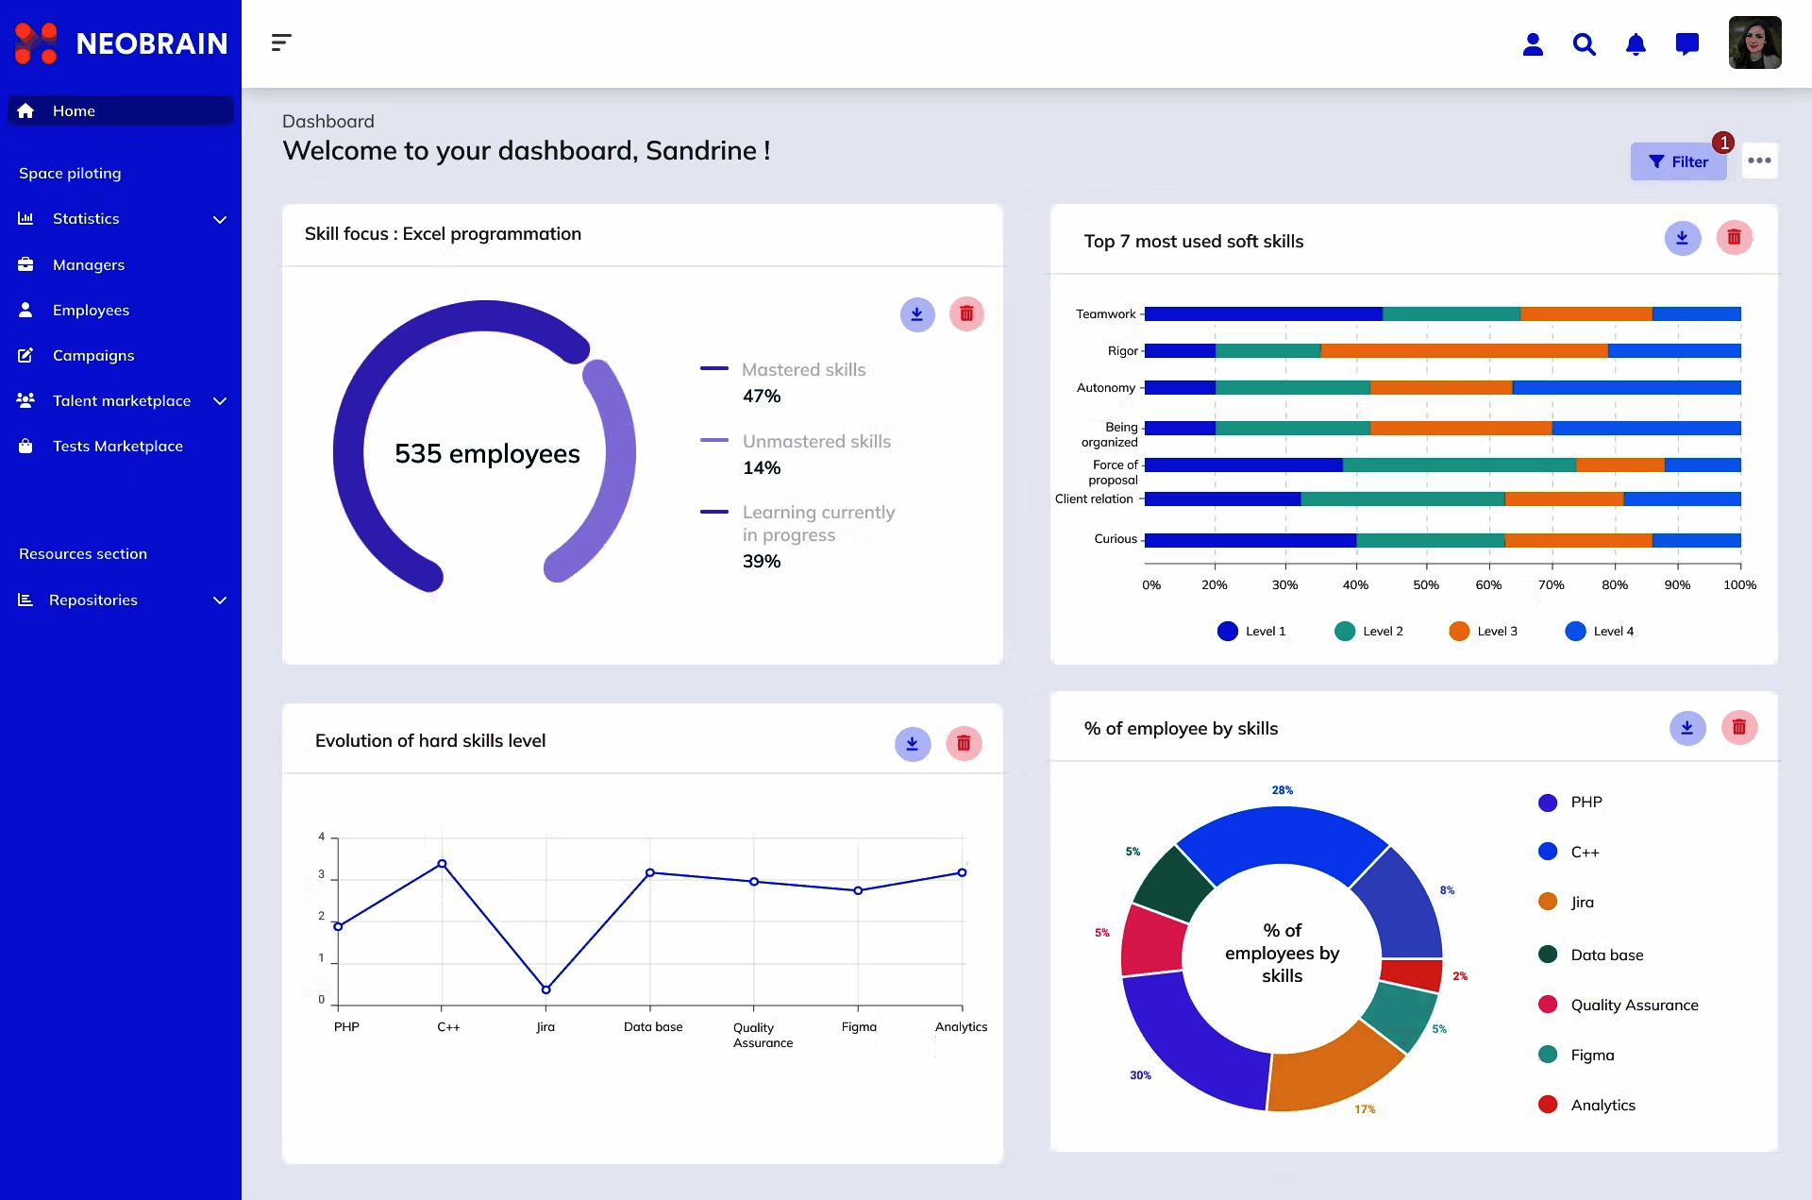The width and height of the screenshot is (1812, 1200).
Task: Expand the Talent marketplace sidebar section
Action: point(220,400)
